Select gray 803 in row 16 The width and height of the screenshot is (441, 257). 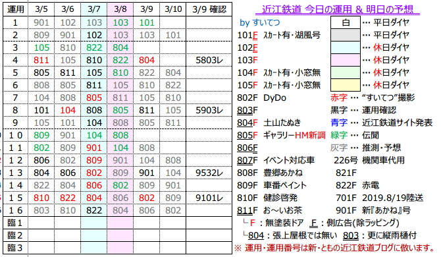(x=41, y=211)
